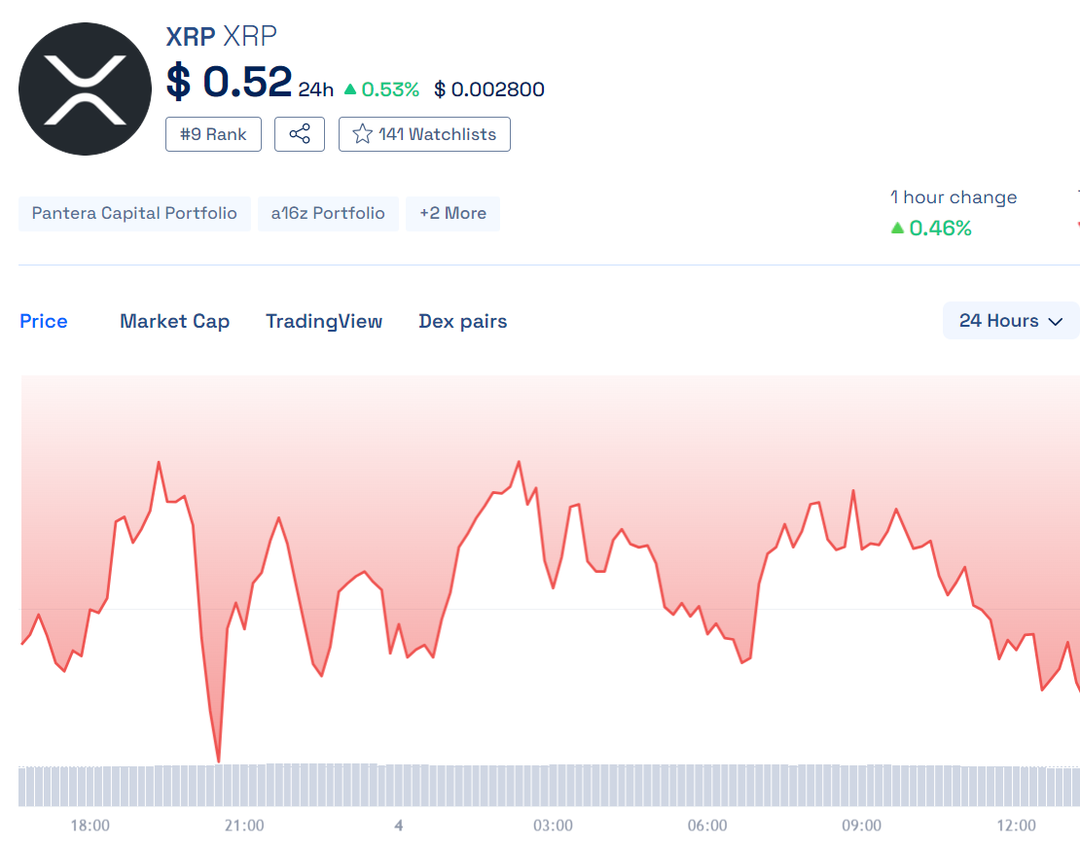Click the chart peak just before 03:00
The image size is (1080, 849).
click(x=519, y=462)
